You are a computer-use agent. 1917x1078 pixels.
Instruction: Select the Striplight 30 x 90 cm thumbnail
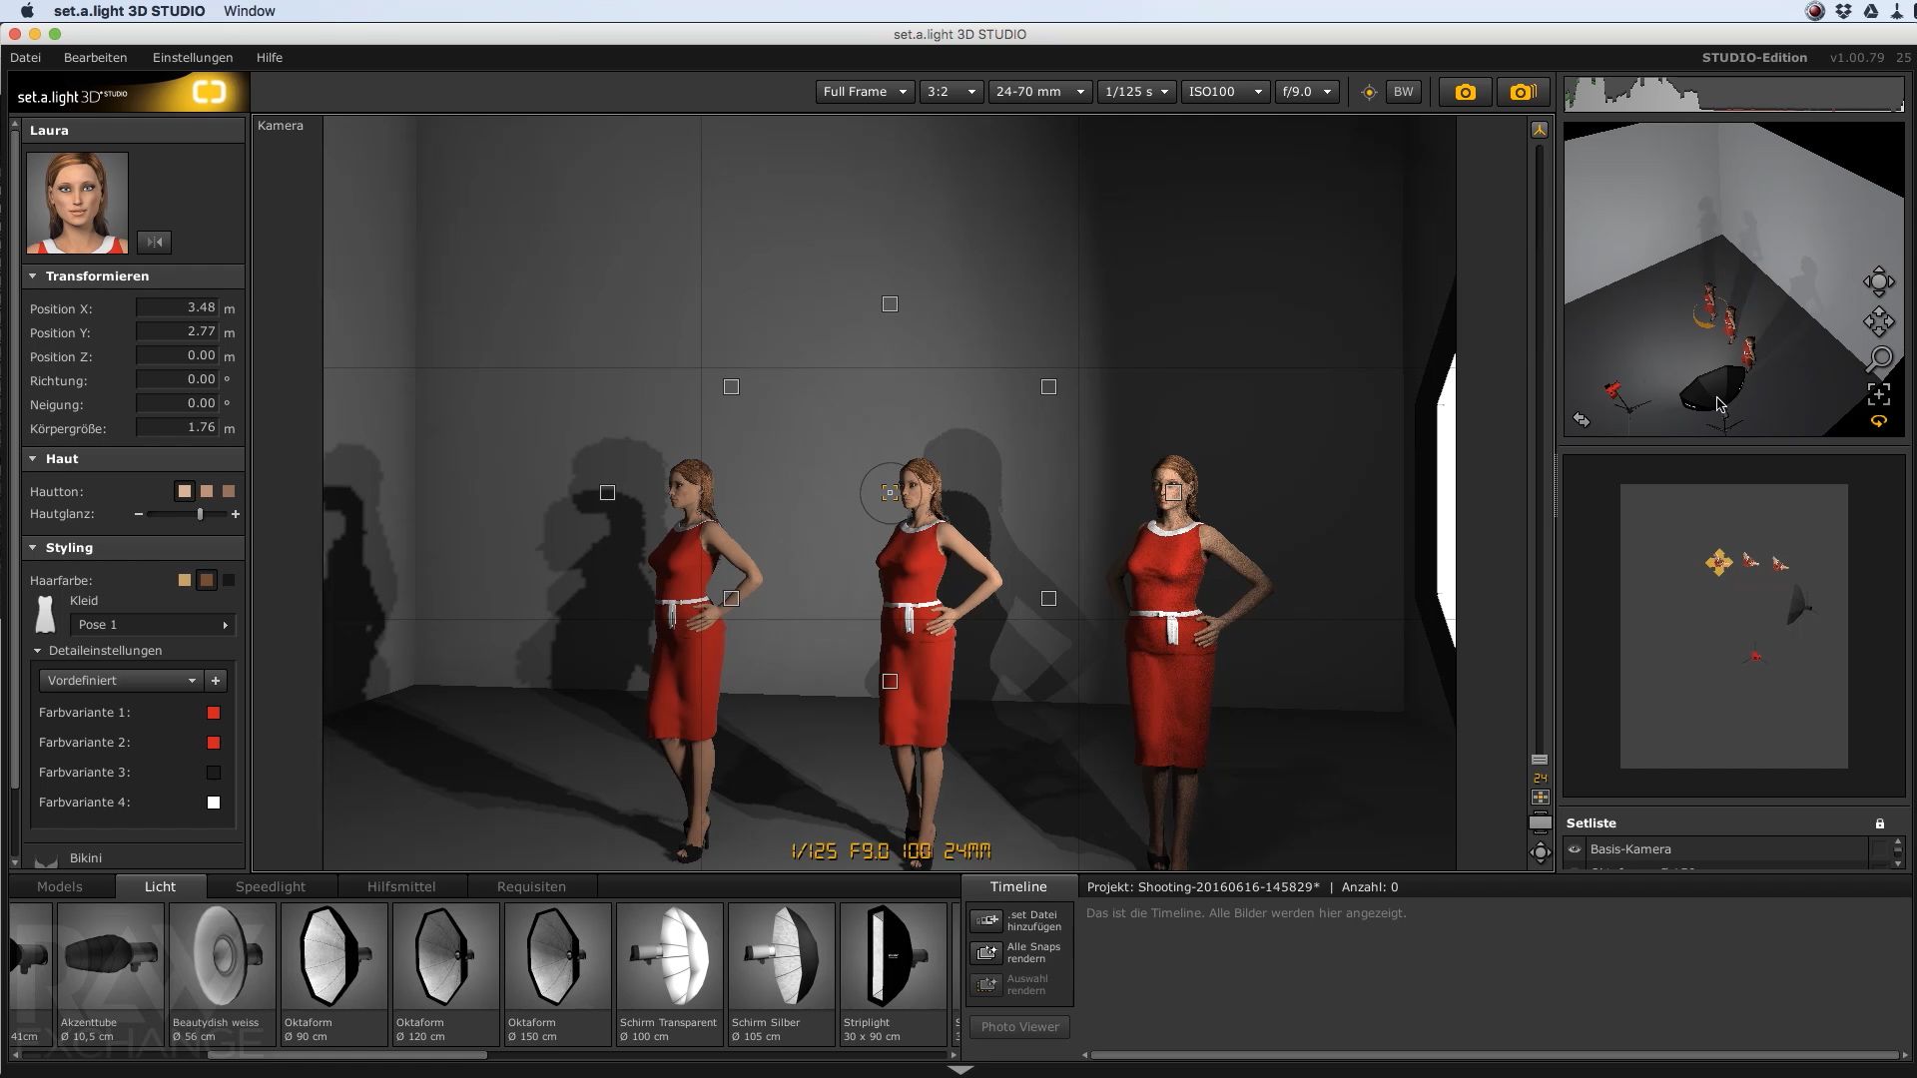[894, 974]
